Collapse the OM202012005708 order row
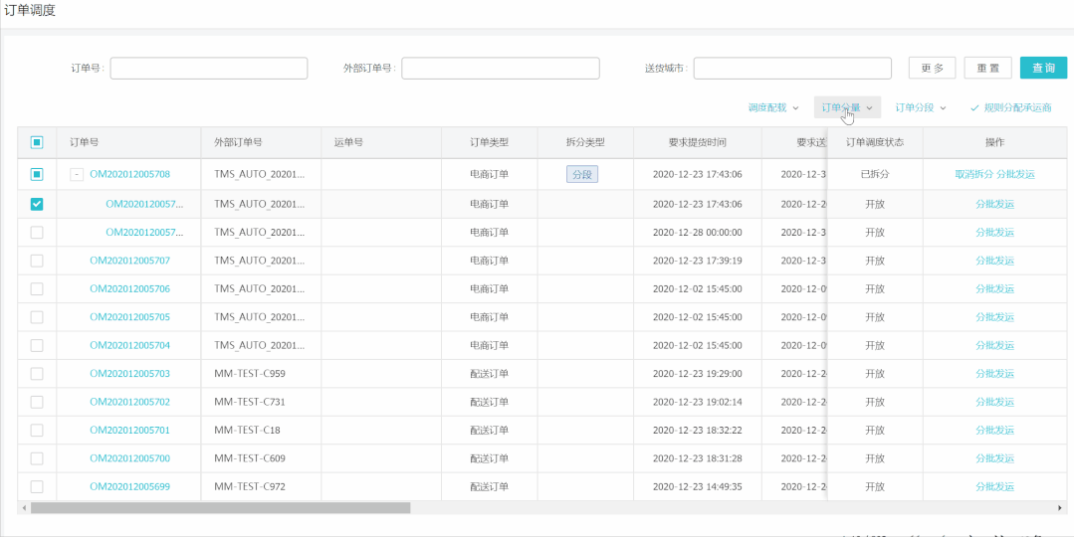Image resolution: width=1074 pixels, height=537 pixels. tap(77, 174)
